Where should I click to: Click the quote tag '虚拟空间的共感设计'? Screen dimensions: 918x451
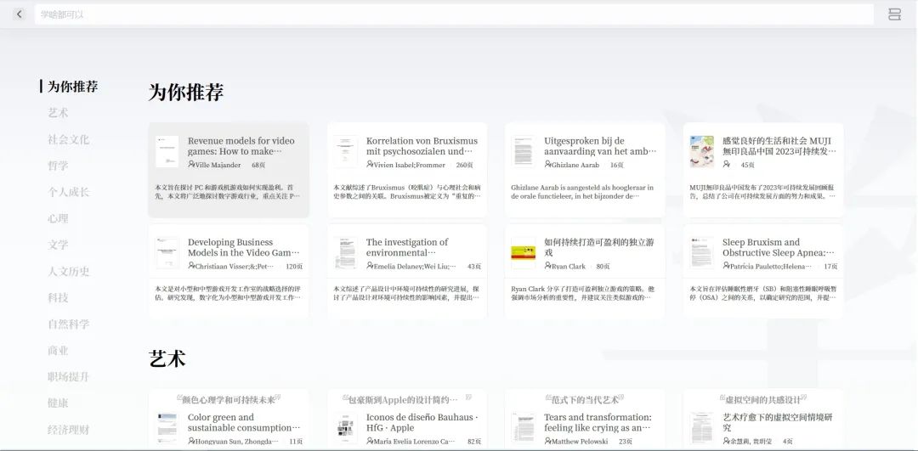762,400
